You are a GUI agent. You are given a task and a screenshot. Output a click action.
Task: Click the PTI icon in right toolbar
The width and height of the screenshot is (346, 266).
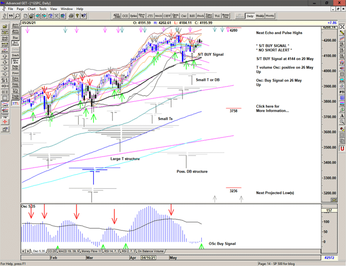pos(342,91)
